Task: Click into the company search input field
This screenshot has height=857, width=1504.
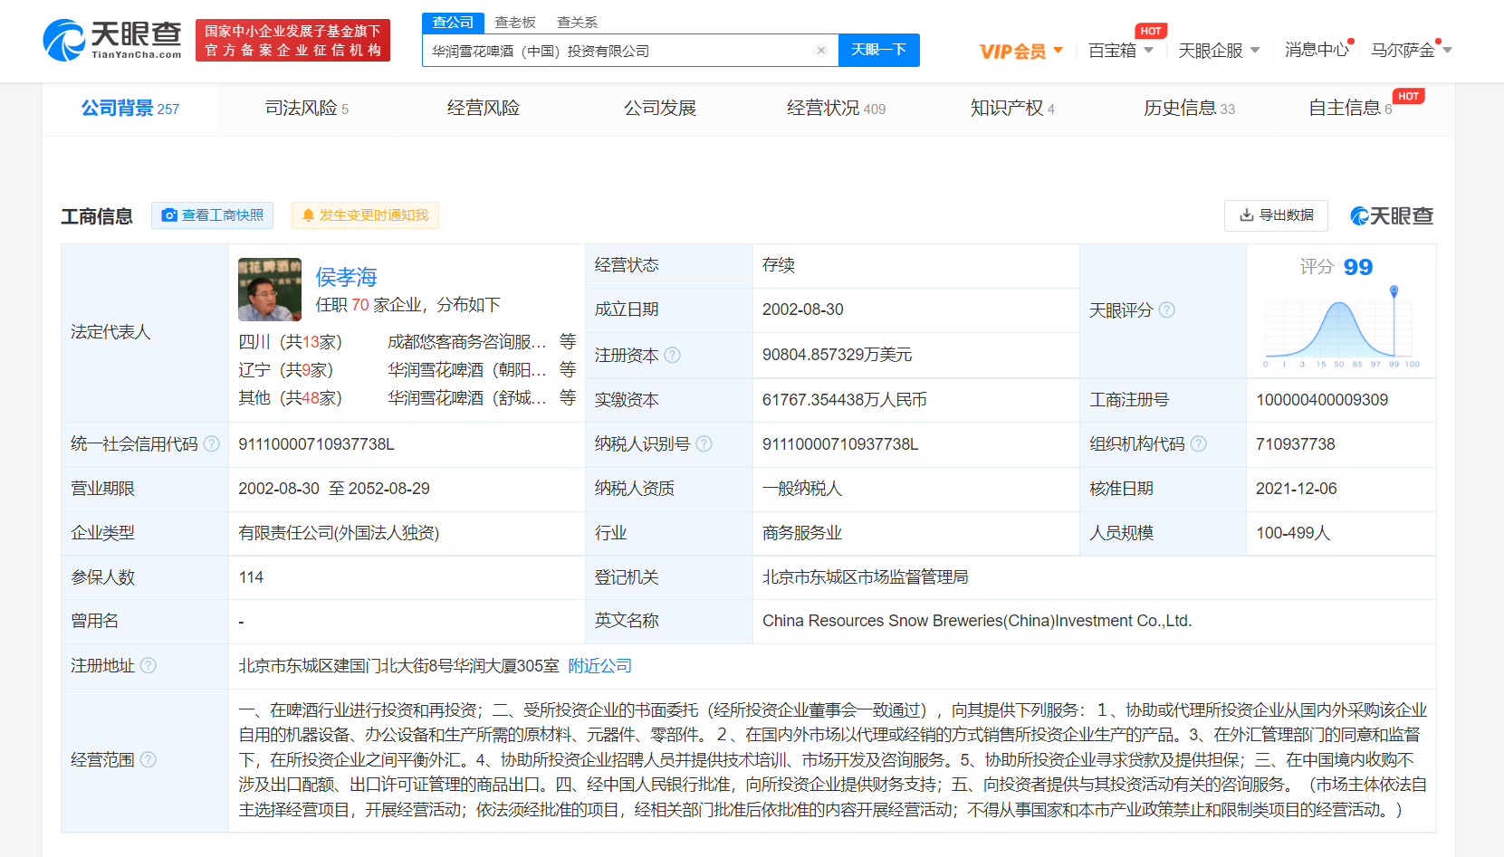Action: [616, 51]
